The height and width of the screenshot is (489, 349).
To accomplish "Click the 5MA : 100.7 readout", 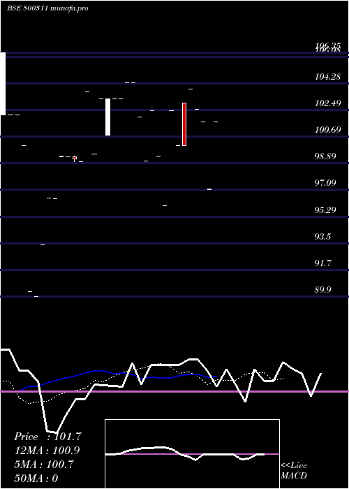I will tap(44, 465).
